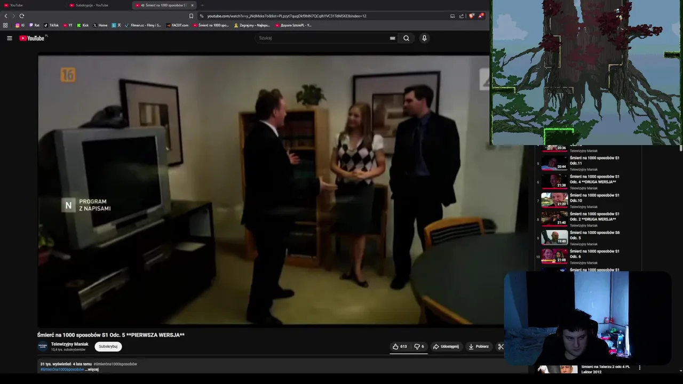Go back with the browser back arrow

pyautogui.click(x=6, y=16)
